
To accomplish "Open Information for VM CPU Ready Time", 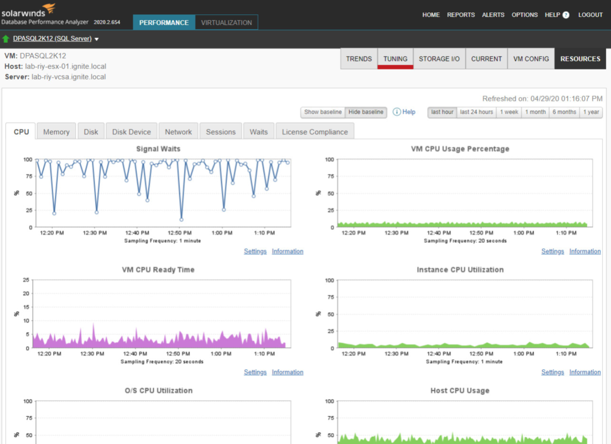I will click(x=288, y=372).
